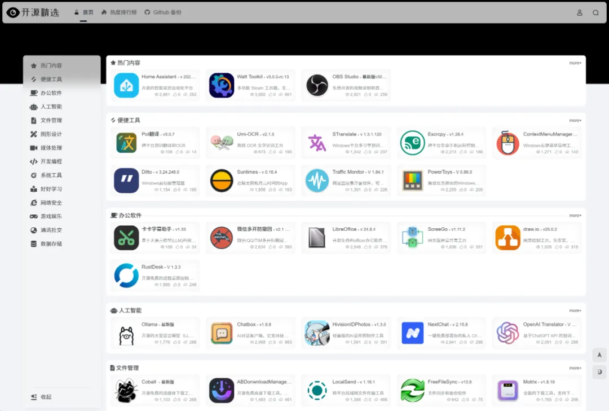Viewport: 609px width, 411px height.
Task: Select 办公软件 in the sidebar
Action: pyautogui.click(x=62, y=93)
